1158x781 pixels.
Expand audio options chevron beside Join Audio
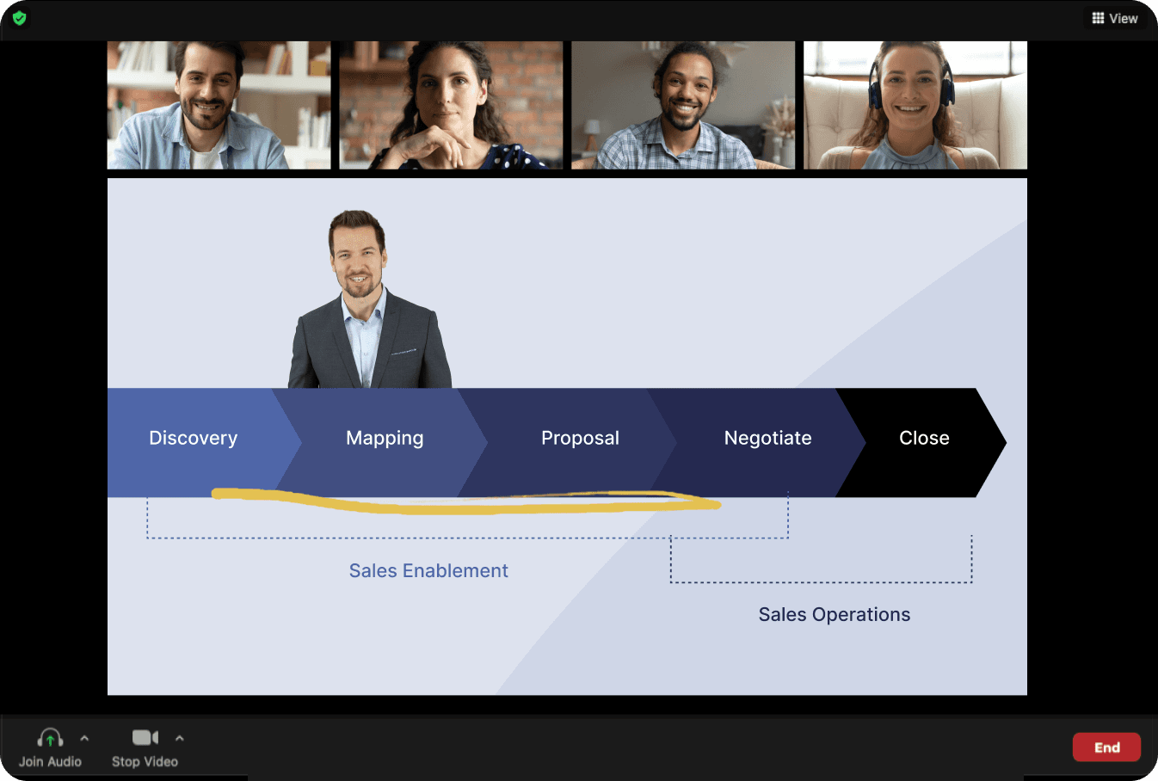point(84,738)
